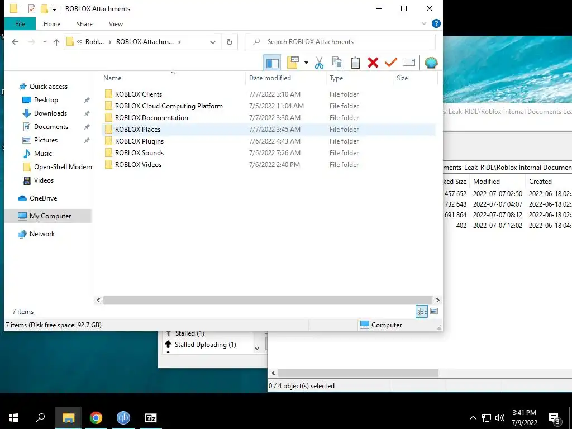The width and height of the screenshot is (572, 429).
Task: Click the horizontal scrollbar in file list
Action: pos(268,300)
